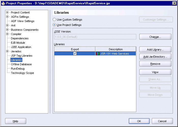This screenshot has height=127, width=178.
Task: Select Javadoc in the tree
Action: pyautogui.click(x=16, y=51)
